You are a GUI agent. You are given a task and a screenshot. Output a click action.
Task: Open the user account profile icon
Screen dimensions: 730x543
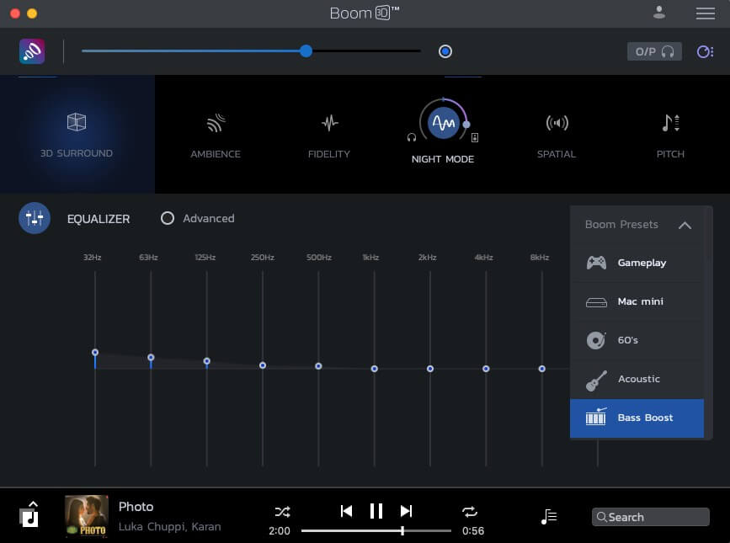coord(658,13)
